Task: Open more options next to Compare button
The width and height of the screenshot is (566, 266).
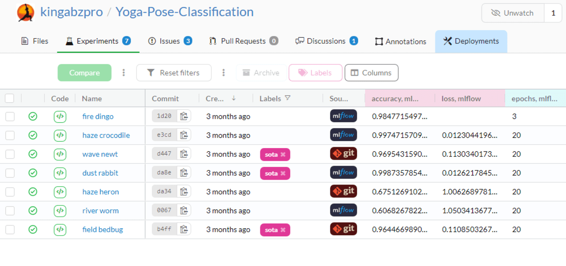Action: pyautogui.click(x=124, y=73)
